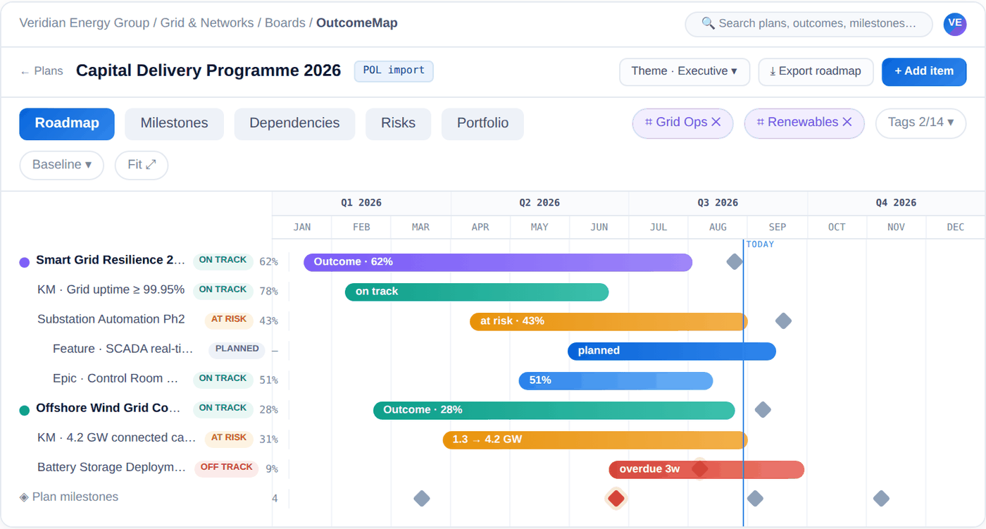Open the Theme Executive dropdown
The height and width of the screenshot is (529, 986).
pyautogui.click(x=685, y=71)
